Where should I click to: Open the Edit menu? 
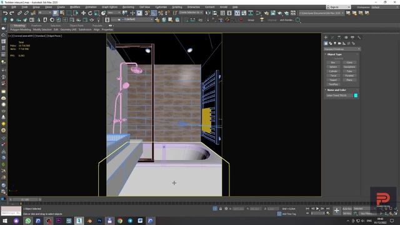(x=14, y=7)
